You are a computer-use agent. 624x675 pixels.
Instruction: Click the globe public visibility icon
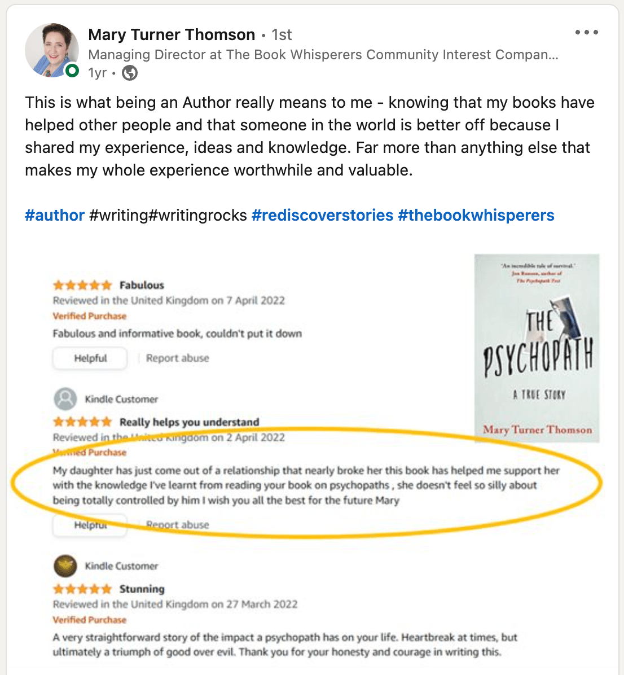point(130,73)
